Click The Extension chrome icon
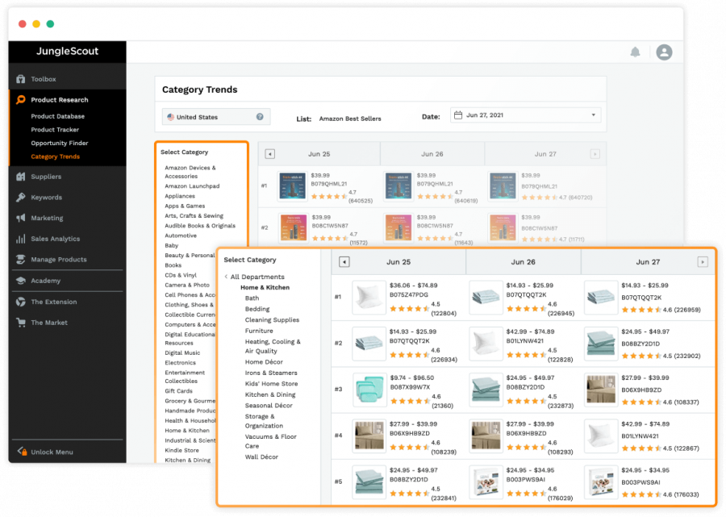 21,302
